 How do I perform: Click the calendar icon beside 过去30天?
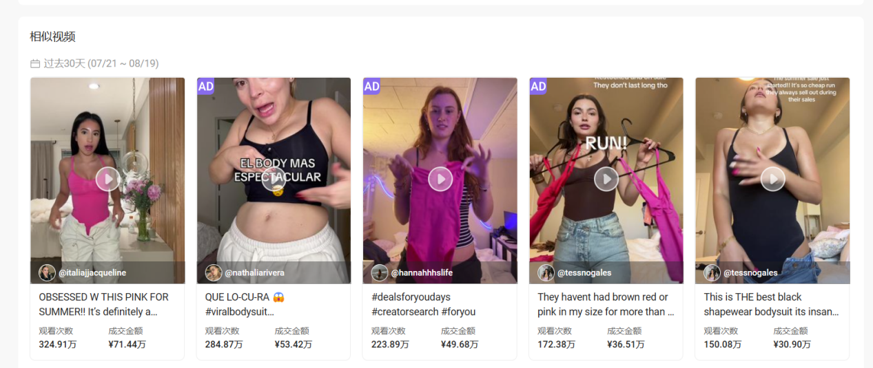(35, 64)
